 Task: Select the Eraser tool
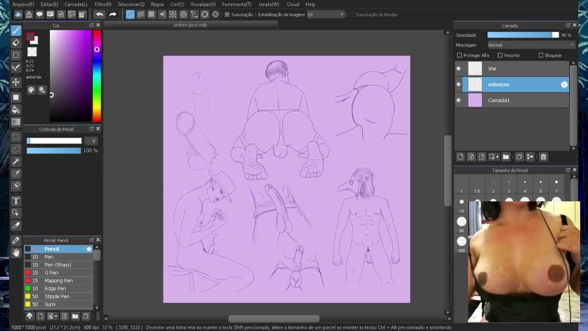point(16,42)
